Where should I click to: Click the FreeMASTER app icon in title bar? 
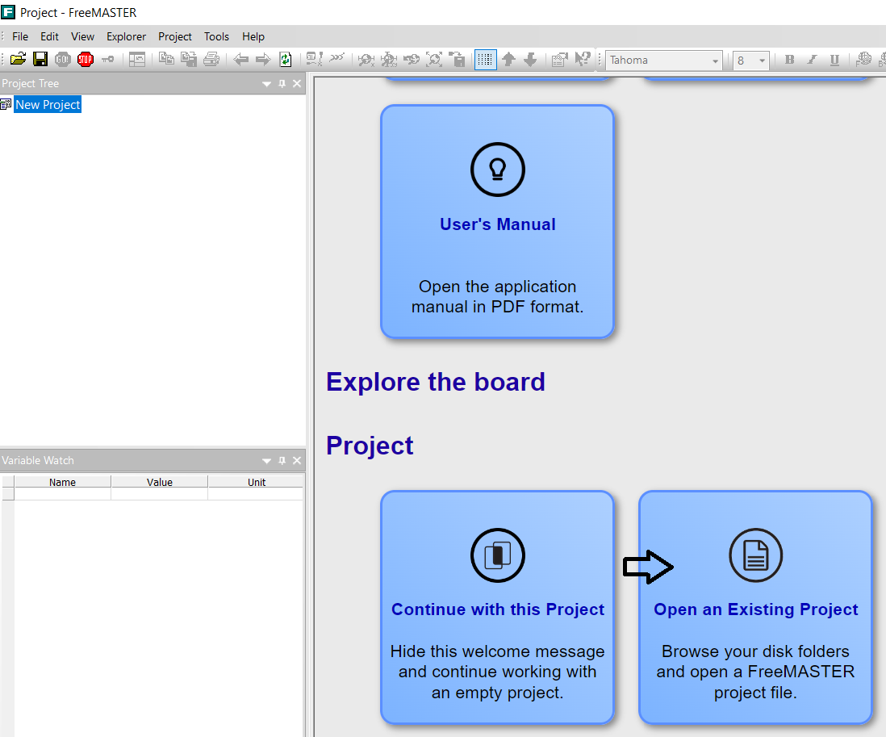tap(8, 12)
